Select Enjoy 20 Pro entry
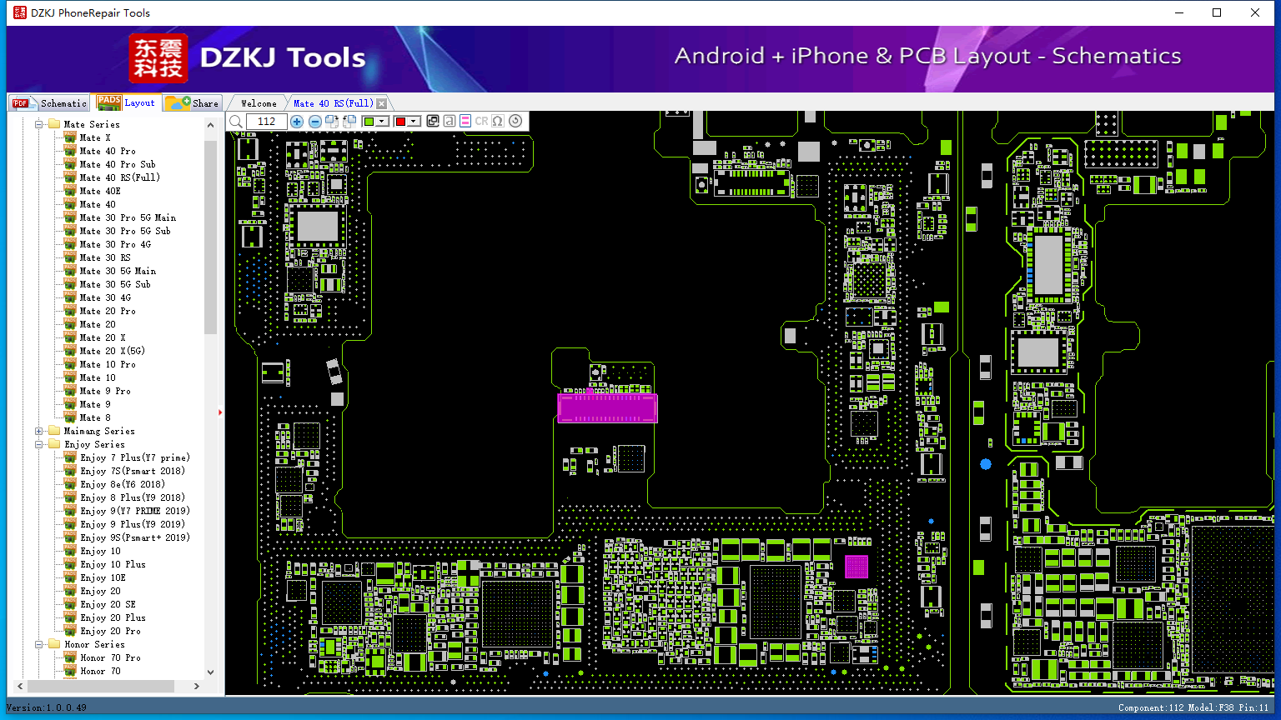 pyautogui.click(x=110, y=631)
